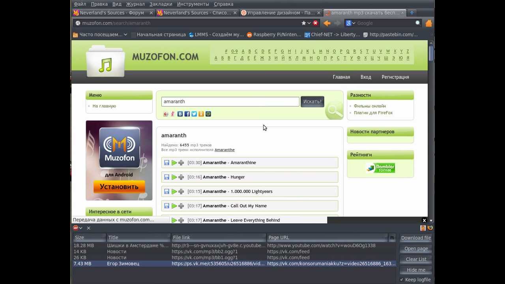Add Hunger track using plus icon
The image size is (505, 284).
(181, 177)
